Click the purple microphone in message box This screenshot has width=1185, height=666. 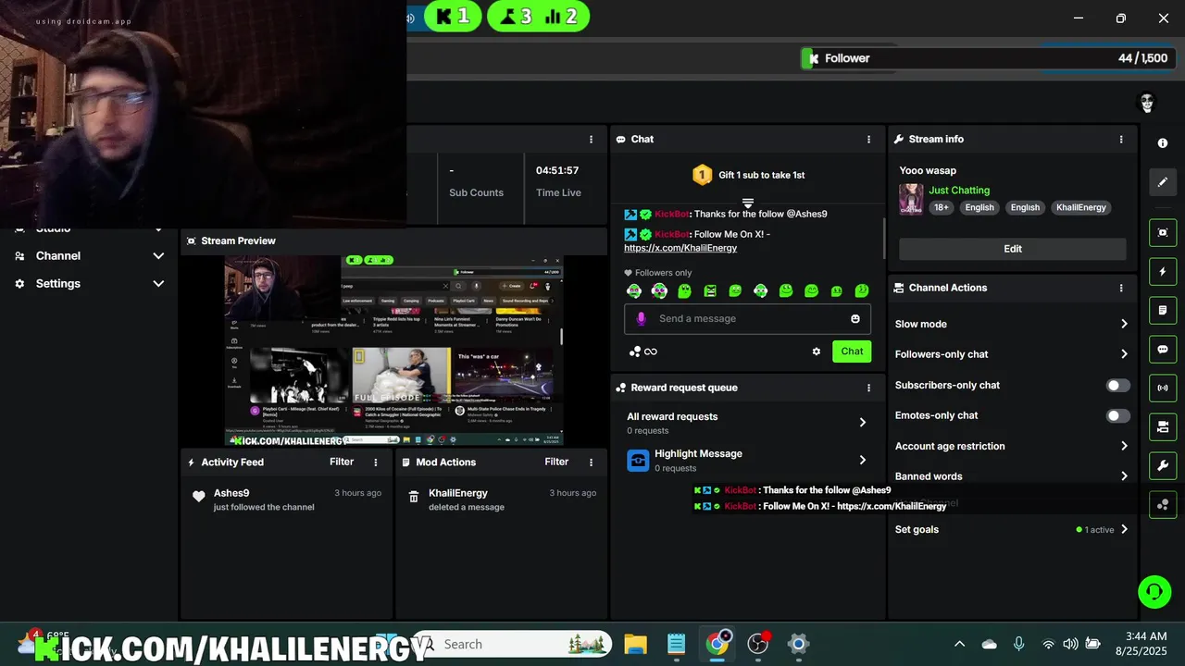coord(641,318)
